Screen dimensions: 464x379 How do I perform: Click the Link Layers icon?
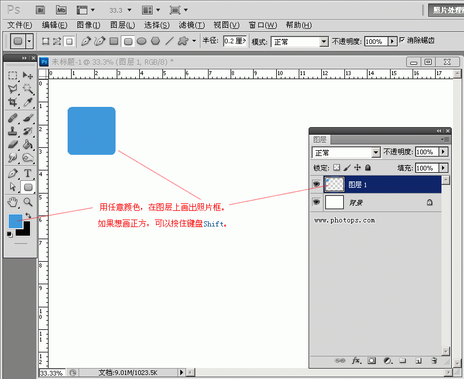pyautogui.click(x=340, y=361)
